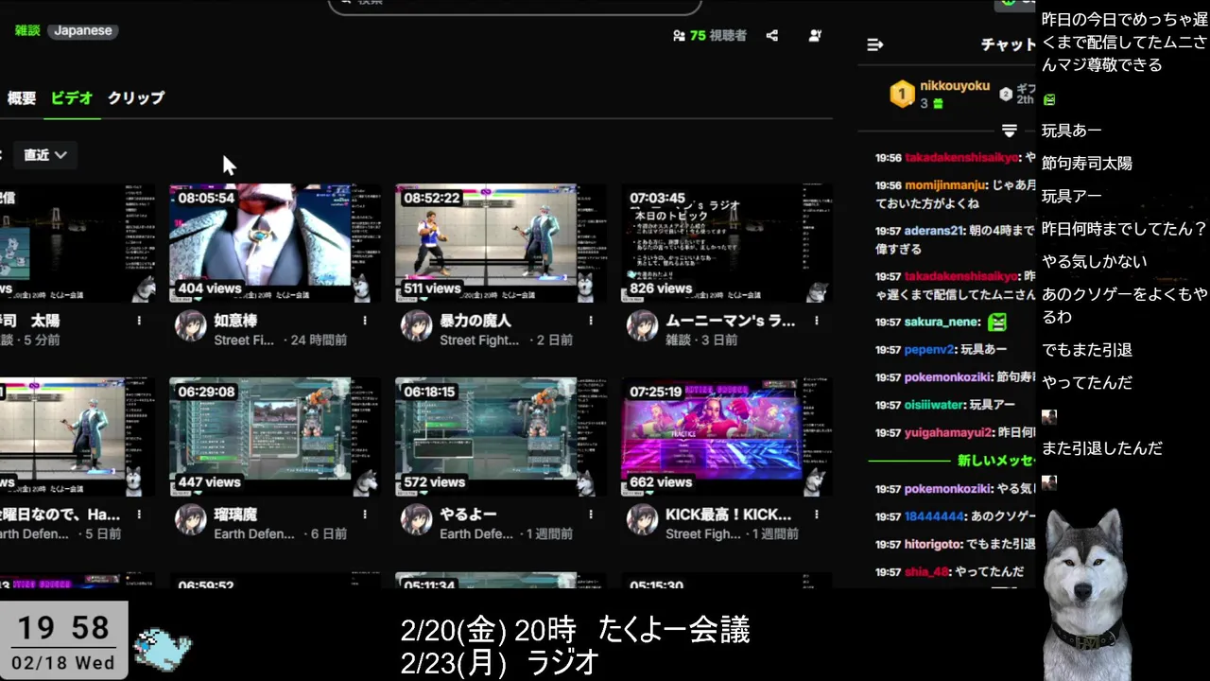
Task: Click the channel avatar beside 暴力の魔人
Action: click(416, 325)
